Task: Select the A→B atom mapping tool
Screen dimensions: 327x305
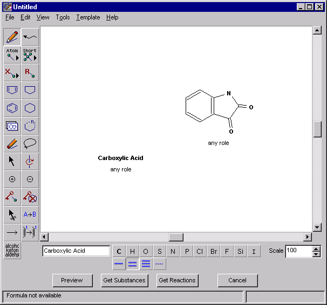Action: coord(30,214)
